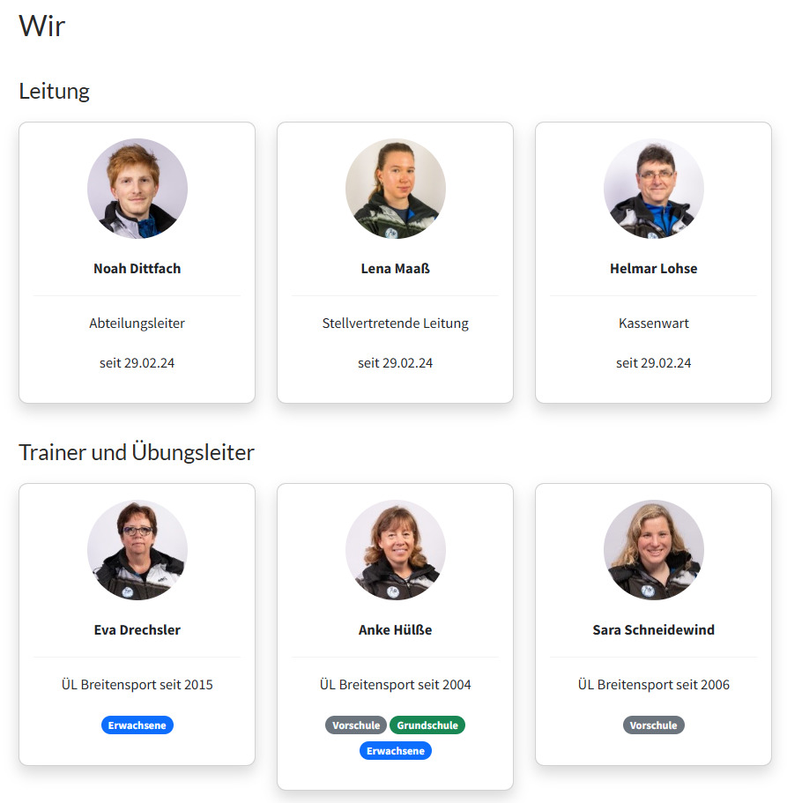787x803 pixels.
Task: Click the name Noah Dittfach
Action: click(x=137, y=268)
